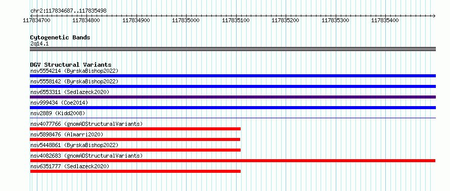The width and height of the screenshot is (450, 191).
Task: Select the red bar for nsv4077766
Action: [135, 129]
